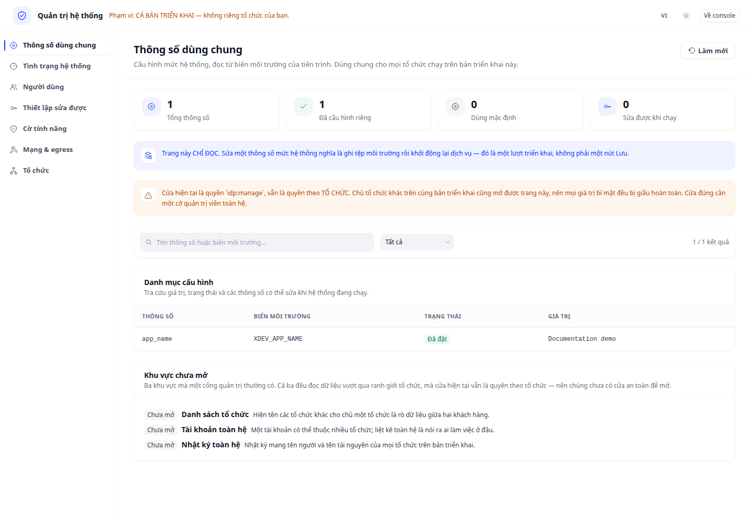The image size is (752, 522).
Task: Click the Tổng thông số card label
Action: click(x=188, y=118)
